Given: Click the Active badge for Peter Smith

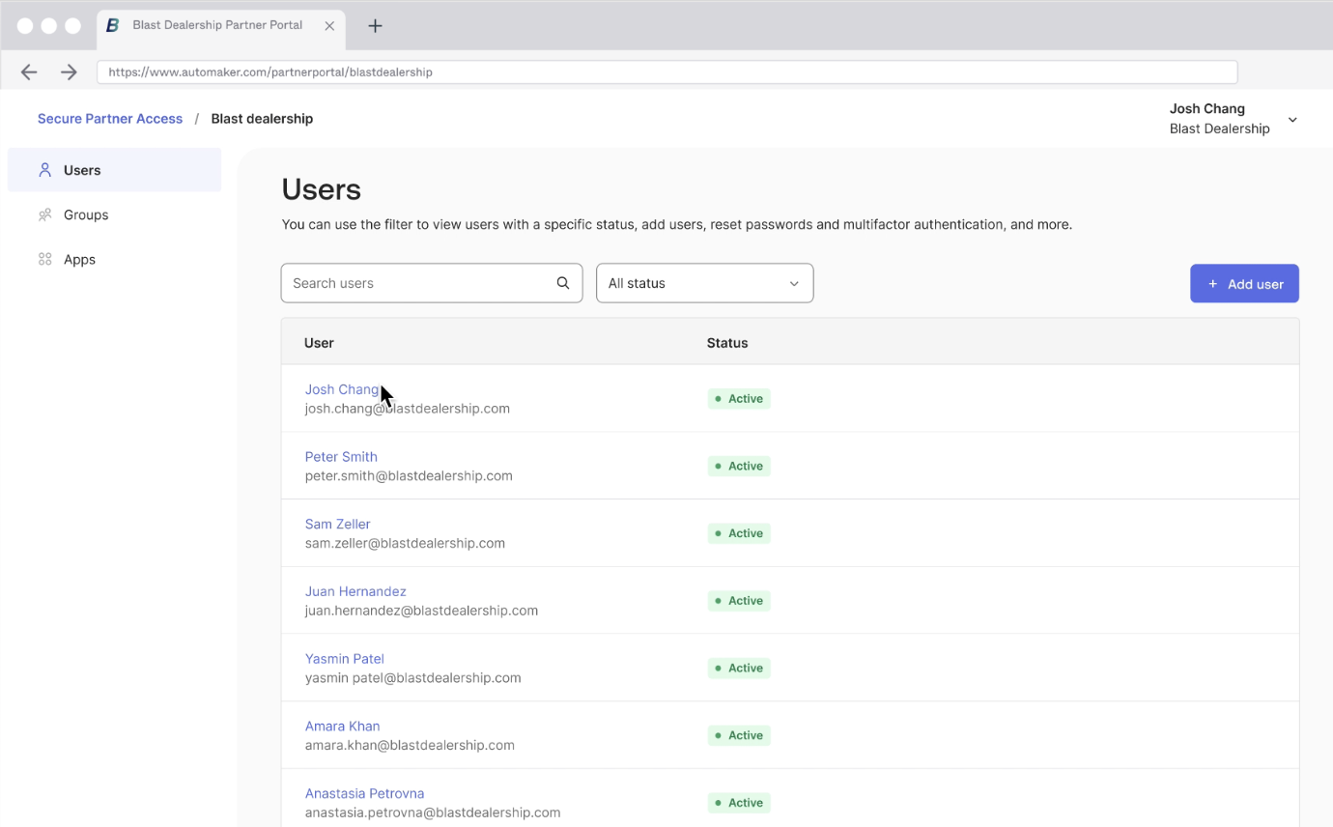Looking at the screenshot, I should coord(739,466).
